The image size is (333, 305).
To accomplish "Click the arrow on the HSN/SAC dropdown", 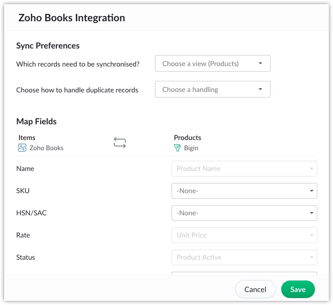I will (x=312, y=213).
